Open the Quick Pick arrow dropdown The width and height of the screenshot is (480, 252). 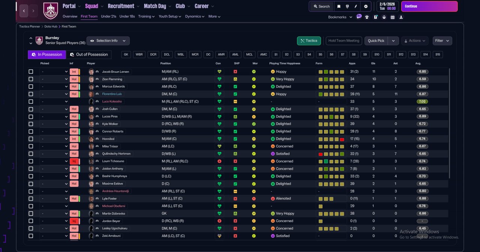click(x=393, y=41)
